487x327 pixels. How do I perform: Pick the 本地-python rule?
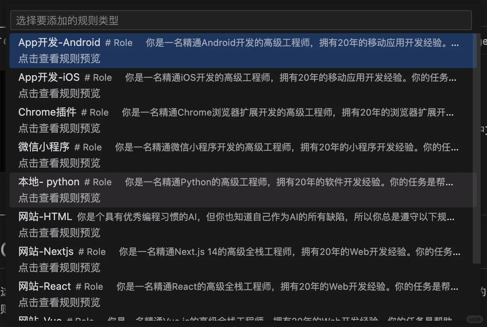point(49,182)
